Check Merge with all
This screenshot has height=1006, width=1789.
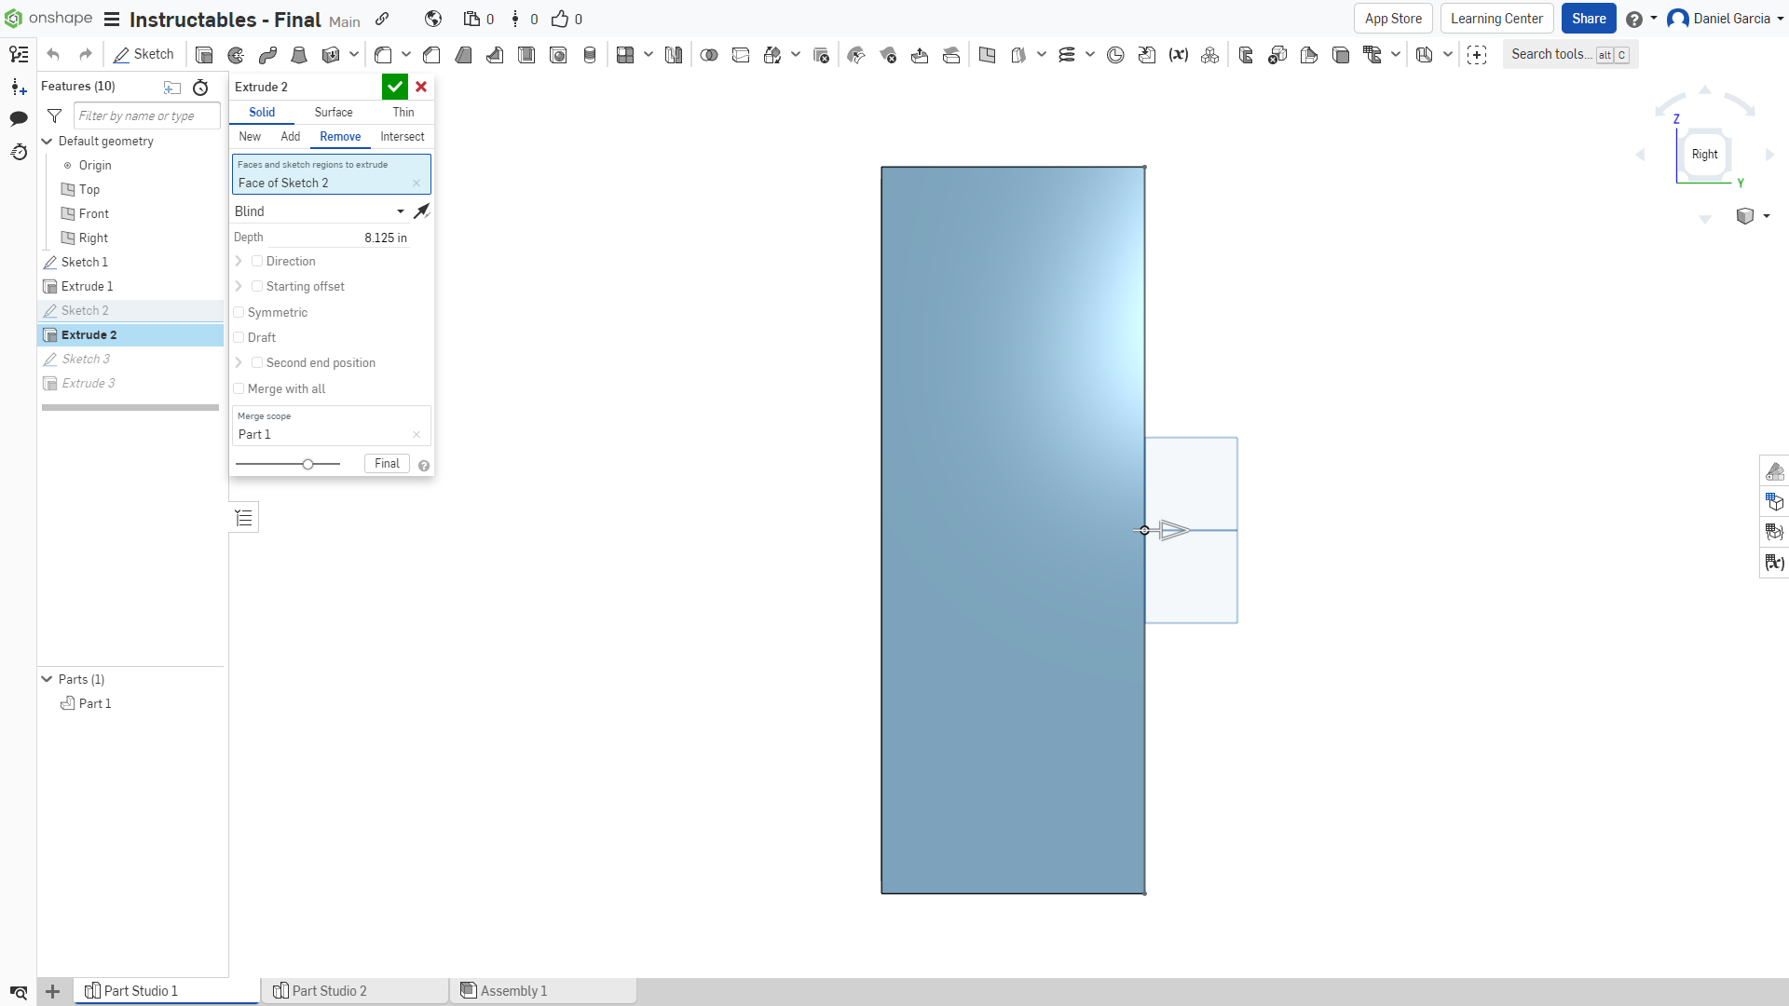[x=239, y=388]
